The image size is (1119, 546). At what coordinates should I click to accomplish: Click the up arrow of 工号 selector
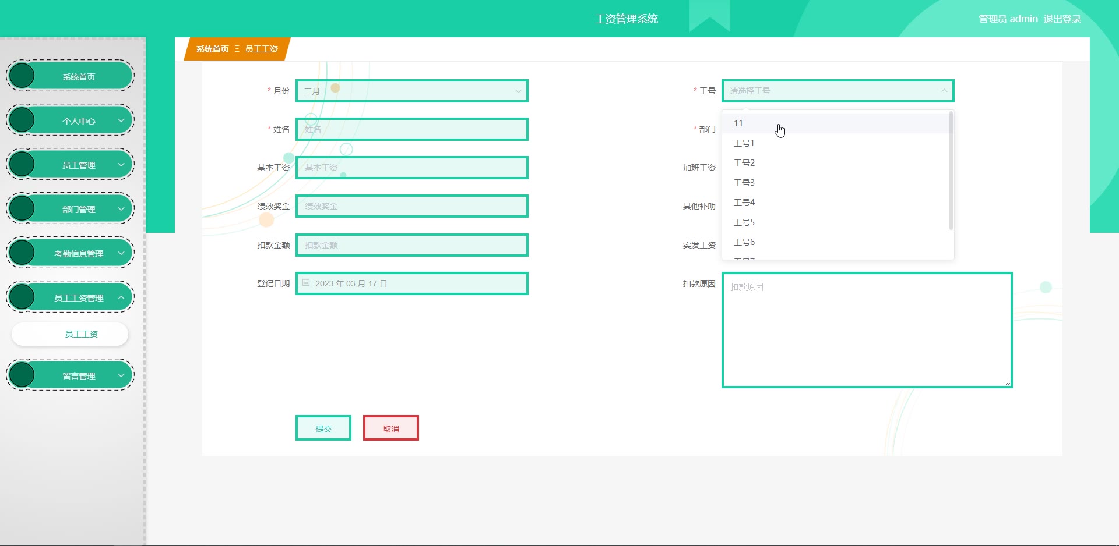[x=944, y=91]
